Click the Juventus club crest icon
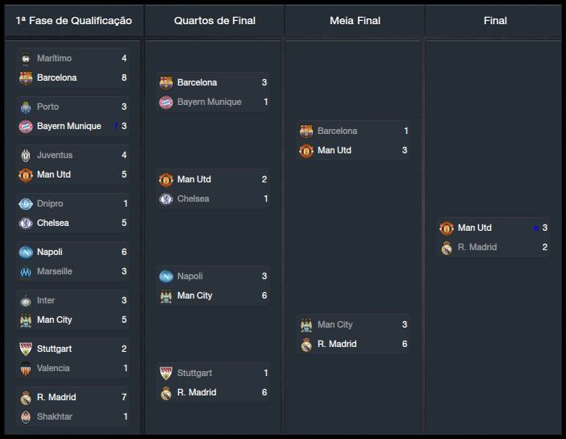 [26, 156]
